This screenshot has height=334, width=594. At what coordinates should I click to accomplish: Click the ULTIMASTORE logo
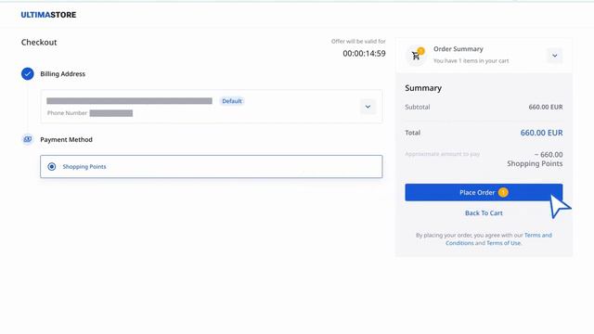(x=48, y=15)
